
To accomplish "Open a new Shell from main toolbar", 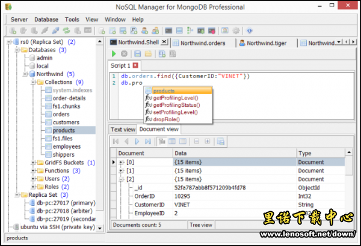I will (168, 31).
